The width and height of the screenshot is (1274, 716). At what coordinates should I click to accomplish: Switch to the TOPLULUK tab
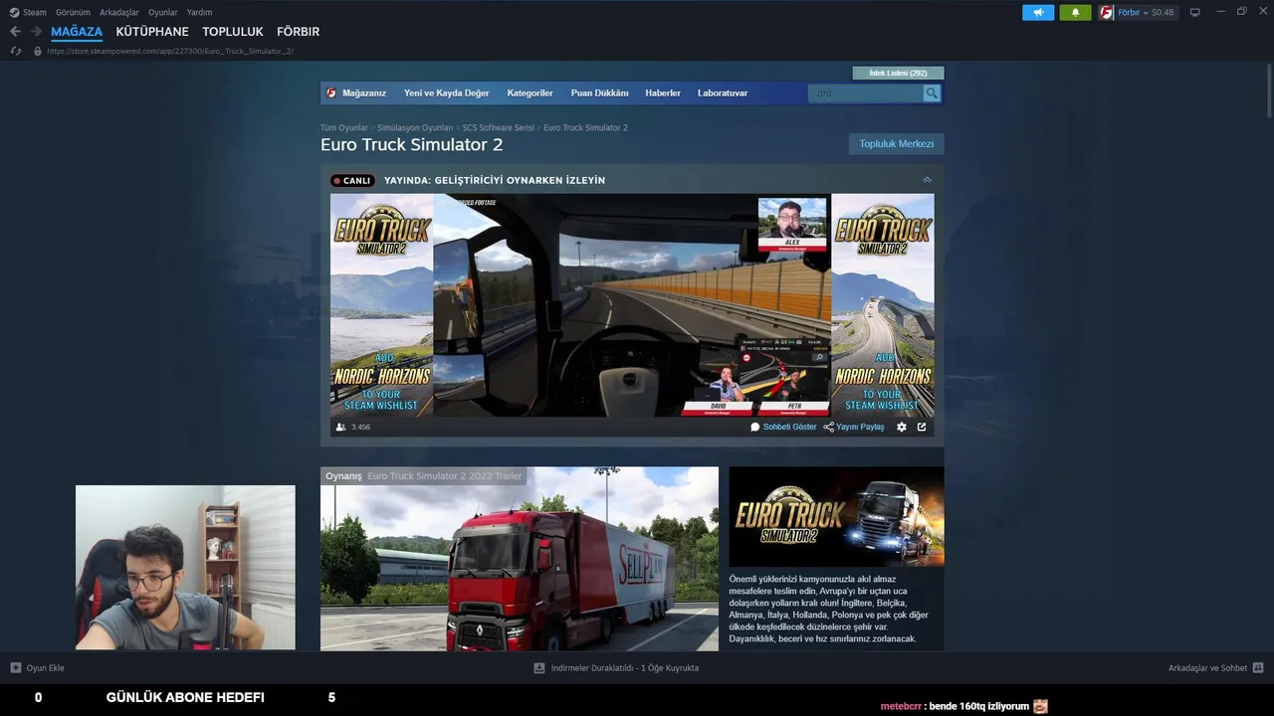pos(233,32)
